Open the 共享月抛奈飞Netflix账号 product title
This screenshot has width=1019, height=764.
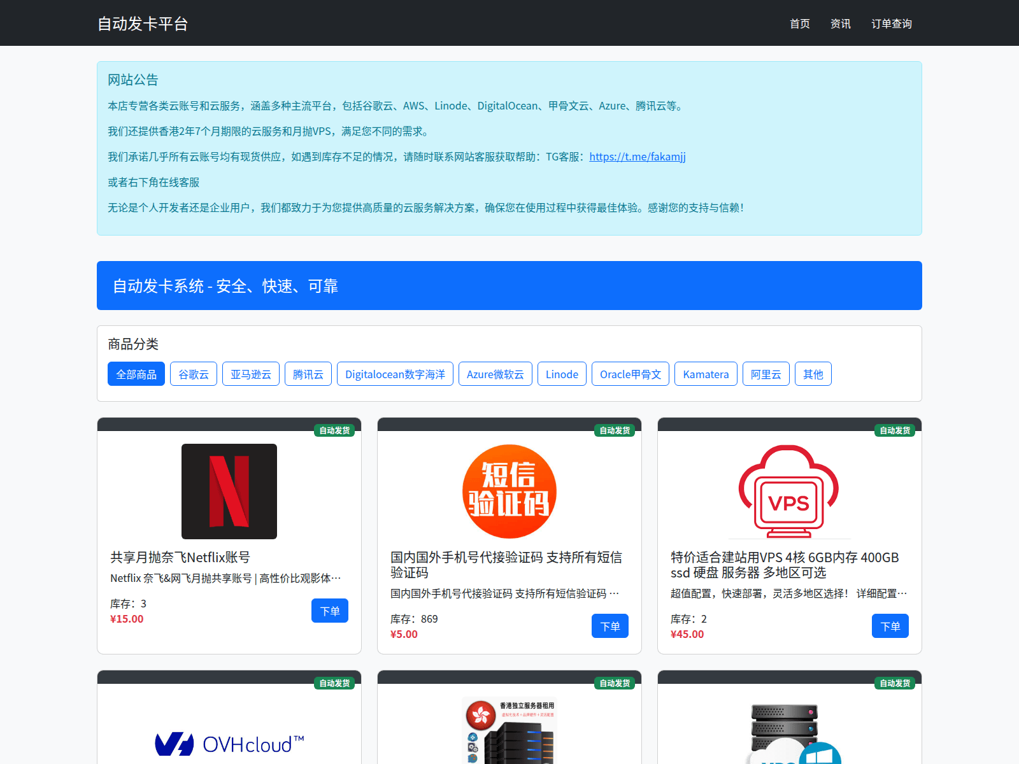tap(180, 557)
